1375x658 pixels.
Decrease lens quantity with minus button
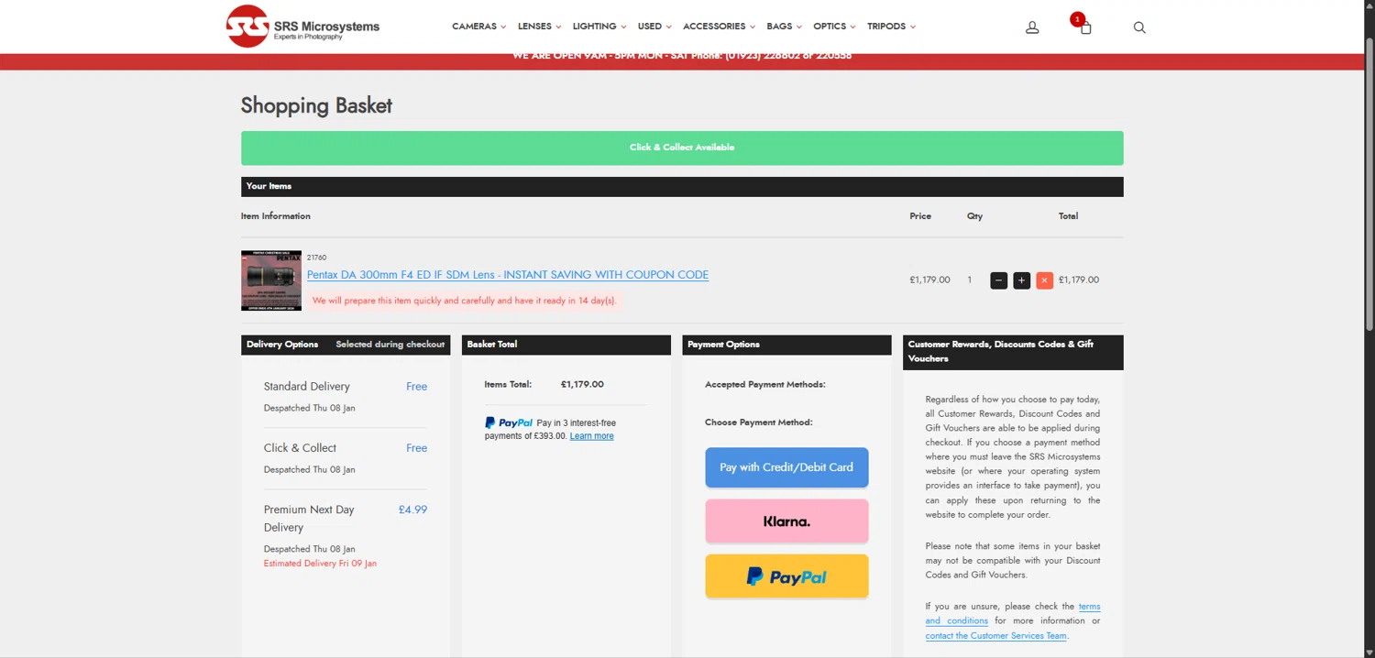click(x=999, y=280)
